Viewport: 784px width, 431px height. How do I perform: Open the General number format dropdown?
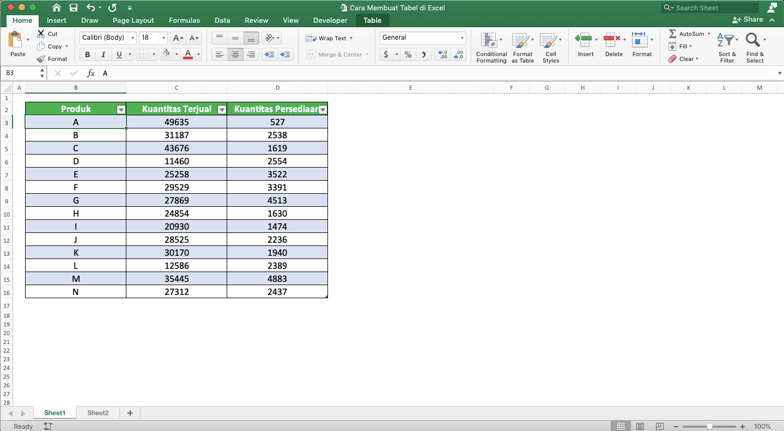point(462,38)
